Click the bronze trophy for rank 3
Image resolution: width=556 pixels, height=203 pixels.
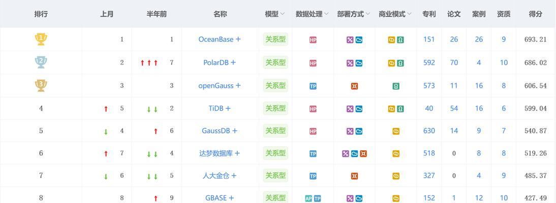(41, 86)
